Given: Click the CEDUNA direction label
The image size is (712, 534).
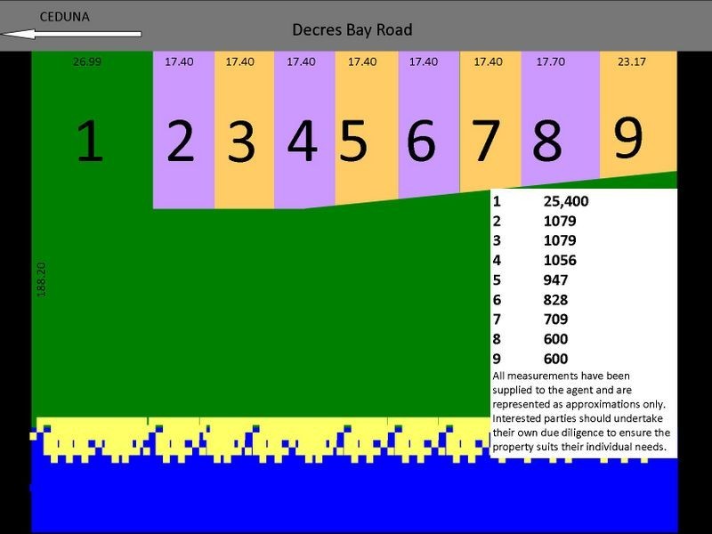Looking at the screenshot, I should [64, 17].
